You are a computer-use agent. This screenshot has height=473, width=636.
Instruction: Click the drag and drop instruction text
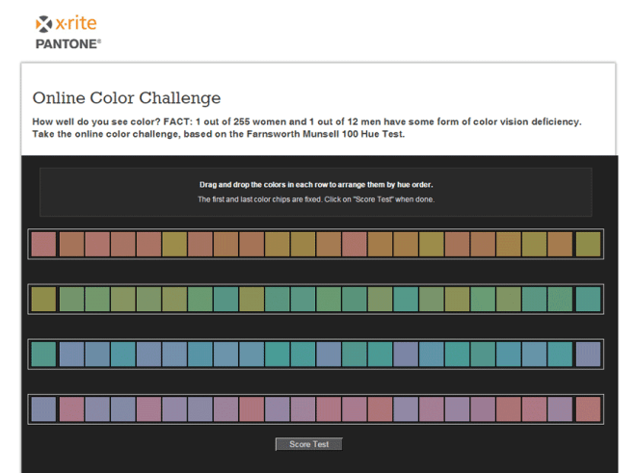coord(316,184)
